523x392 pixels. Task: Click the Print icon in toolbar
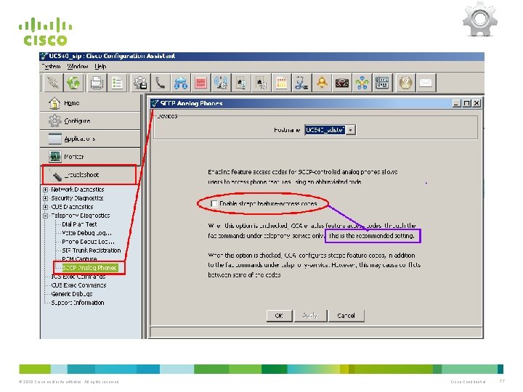tap(97, 83)
